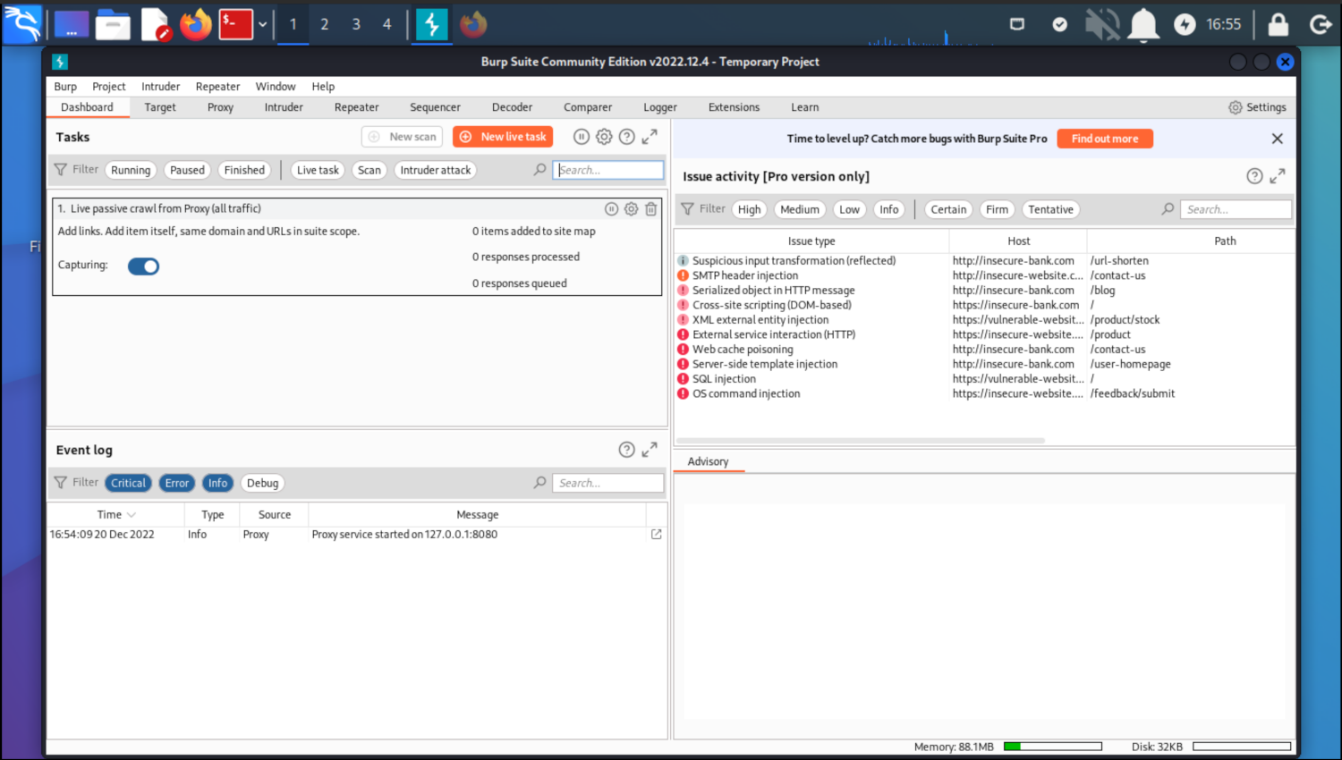
Task: Toggle the Tentative confidence filter
Action: (1050, 209)
